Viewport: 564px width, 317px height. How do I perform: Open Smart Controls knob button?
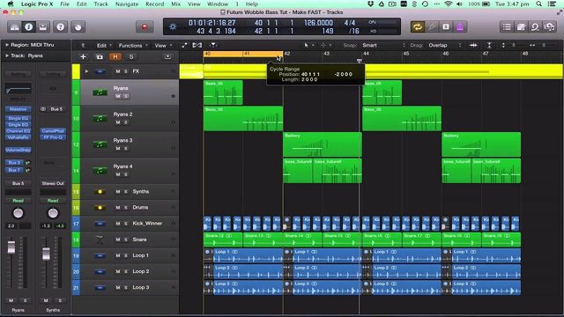78,27
